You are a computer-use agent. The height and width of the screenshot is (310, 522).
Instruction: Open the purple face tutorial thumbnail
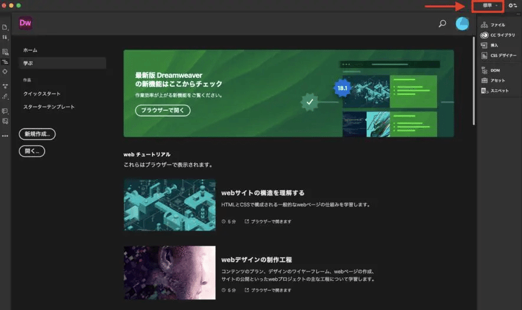point(170,273)
